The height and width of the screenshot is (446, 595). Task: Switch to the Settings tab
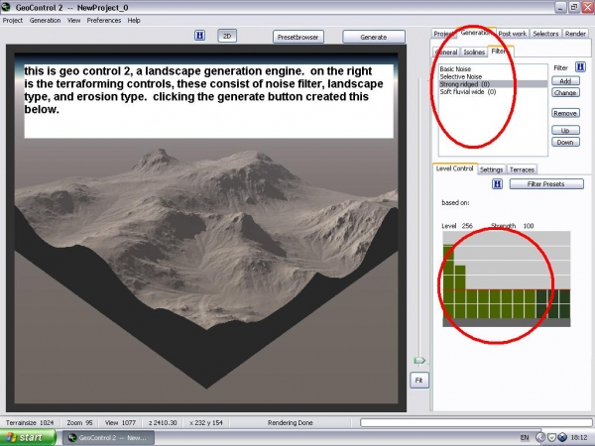pos(491,169)
